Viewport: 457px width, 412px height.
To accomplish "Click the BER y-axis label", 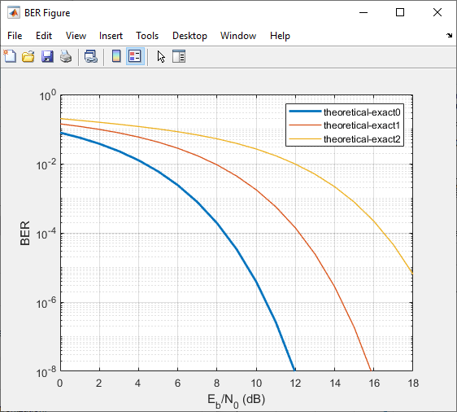I will pyautogui.click(x=25, y=233).
